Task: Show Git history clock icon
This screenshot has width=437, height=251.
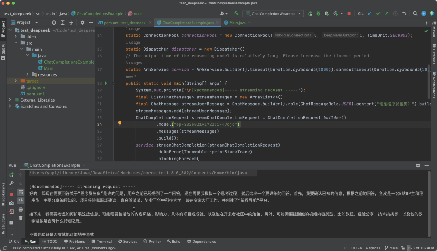Action: coord(395,13)
